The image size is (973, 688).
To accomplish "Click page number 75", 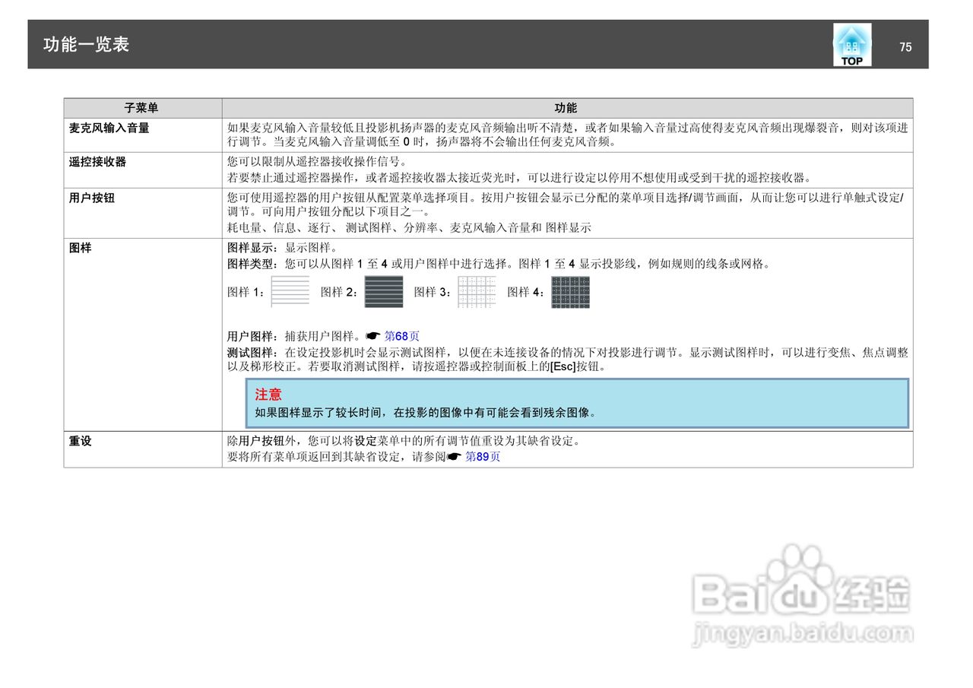I will point(905,47).
